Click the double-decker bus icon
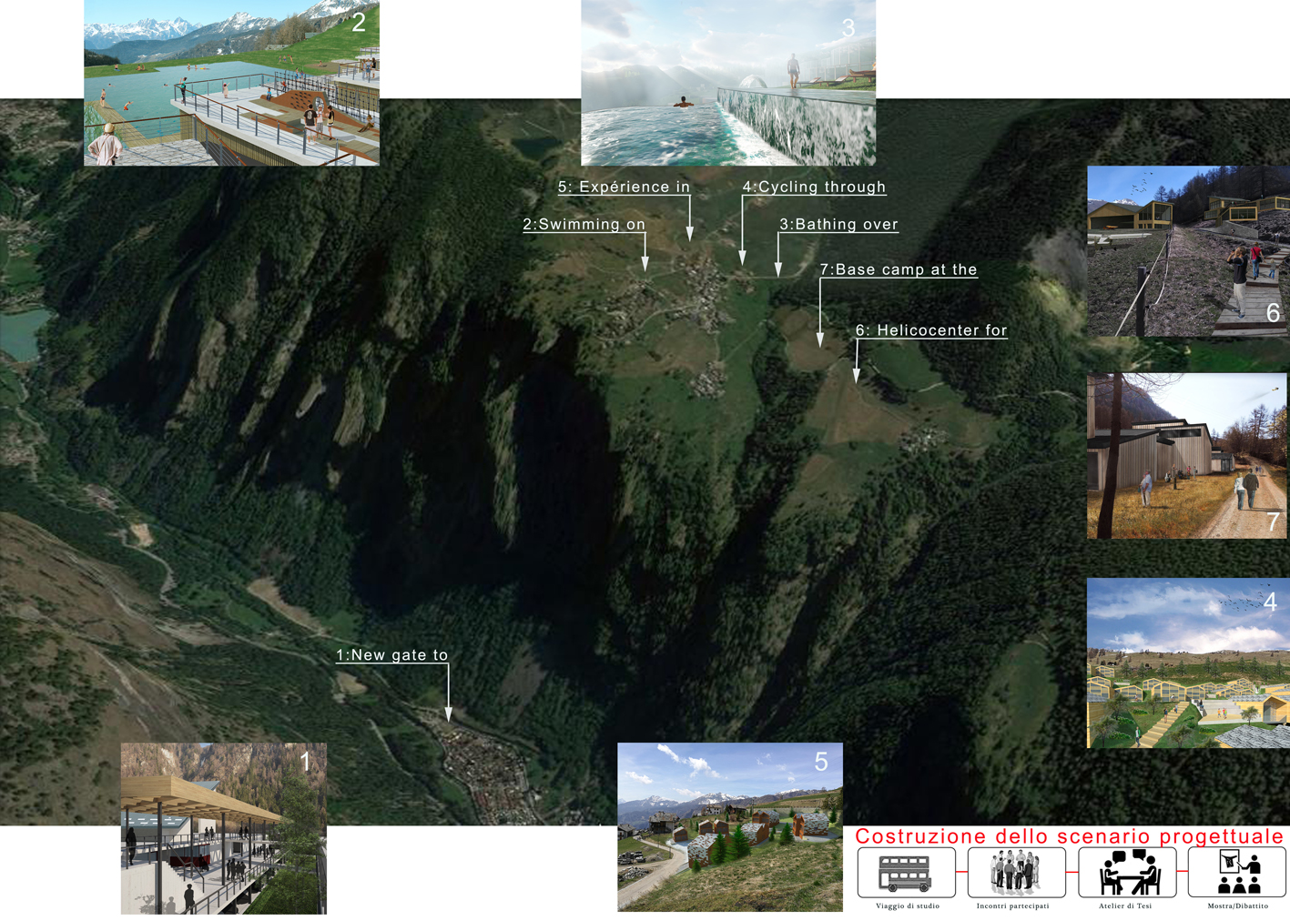1290x921 pixels. pos(905,872)
